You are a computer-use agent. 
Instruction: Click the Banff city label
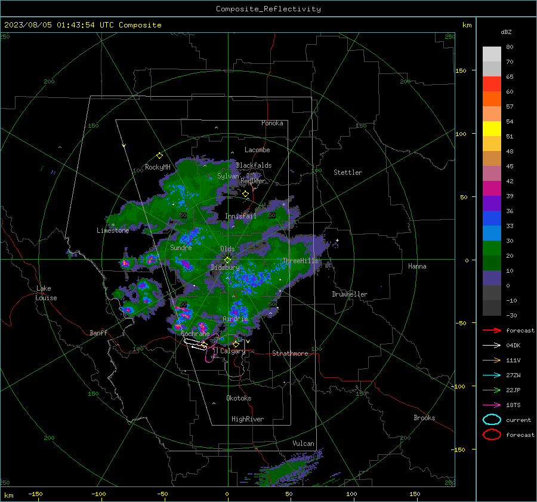coord(98,333)
